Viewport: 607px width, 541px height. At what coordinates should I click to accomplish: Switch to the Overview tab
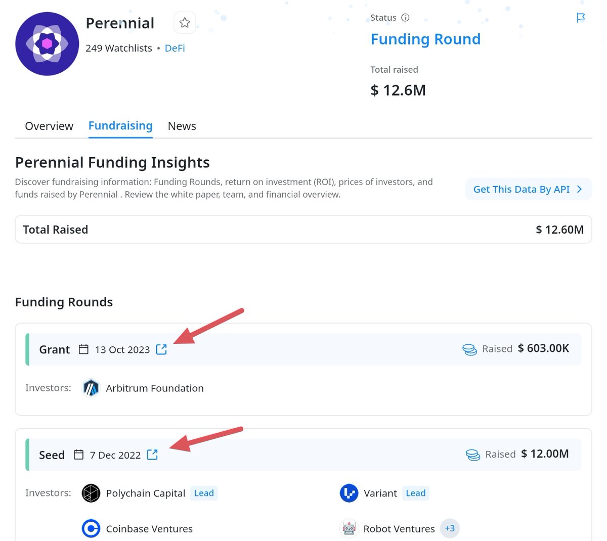coord(49,126)
